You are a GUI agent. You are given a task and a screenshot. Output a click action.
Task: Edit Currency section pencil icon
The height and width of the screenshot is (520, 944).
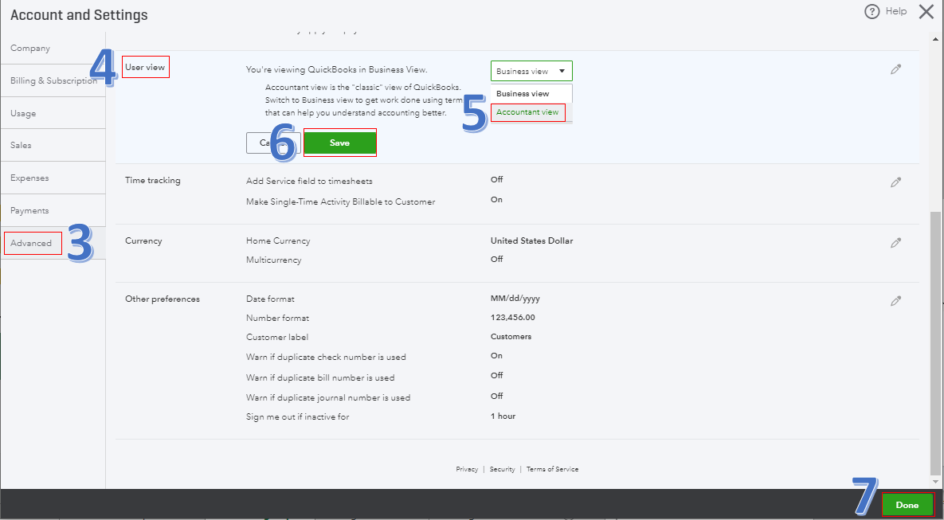[x=896, y=243]
